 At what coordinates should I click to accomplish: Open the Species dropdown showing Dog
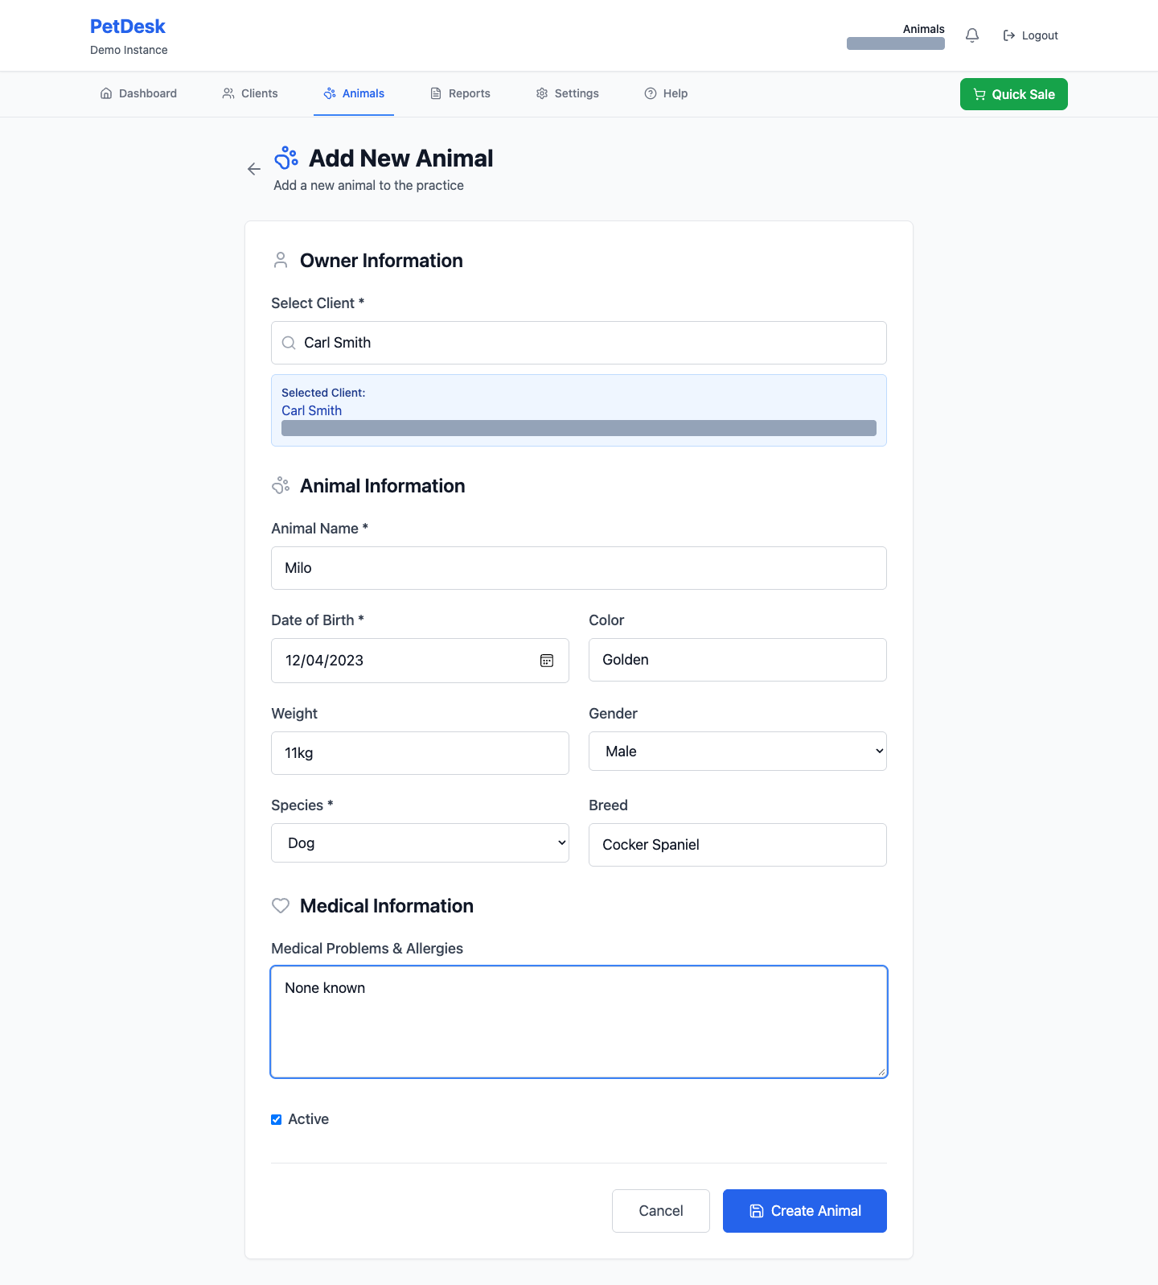click(420, 842)
